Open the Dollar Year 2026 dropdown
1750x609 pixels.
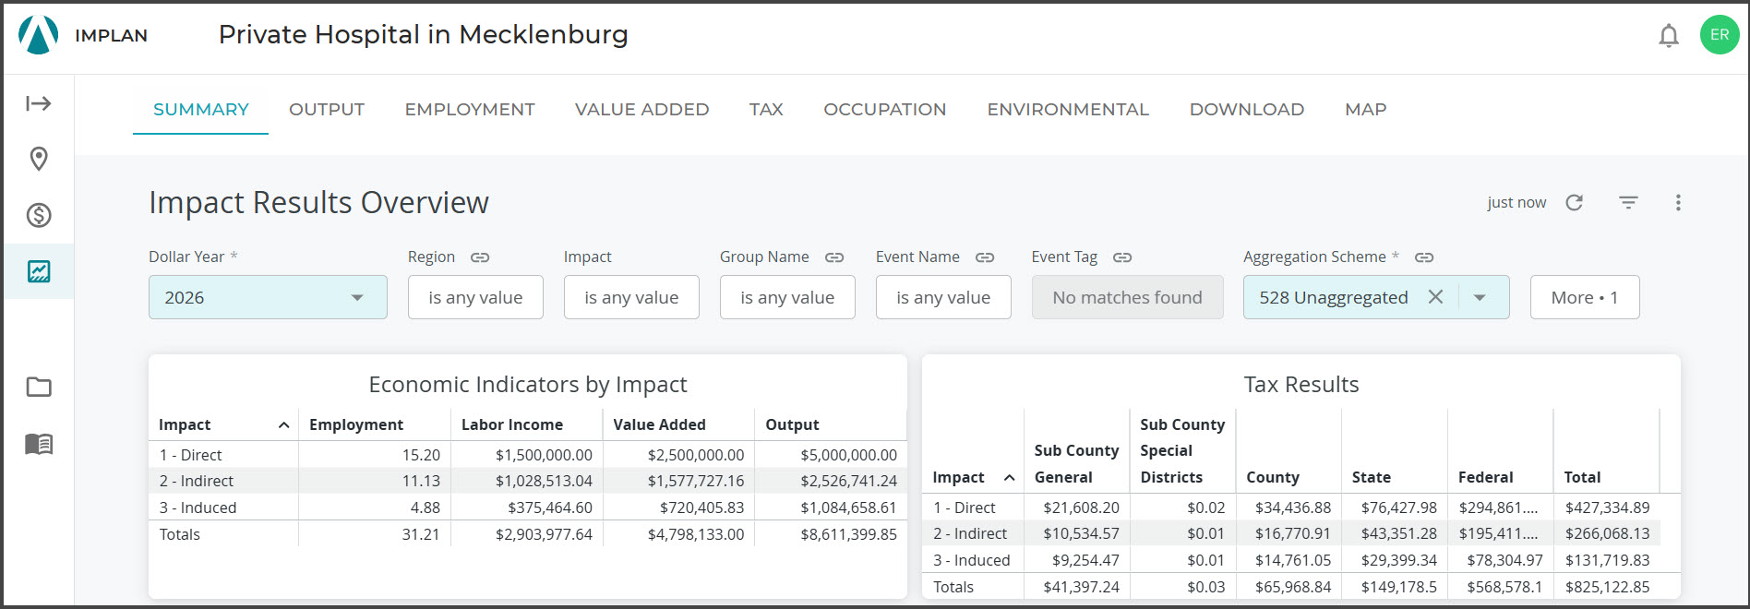click(268, 297)
